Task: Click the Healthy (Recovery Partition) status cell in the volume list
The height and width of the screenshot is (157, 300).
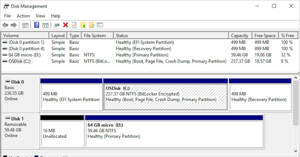Action: (143, 49)
